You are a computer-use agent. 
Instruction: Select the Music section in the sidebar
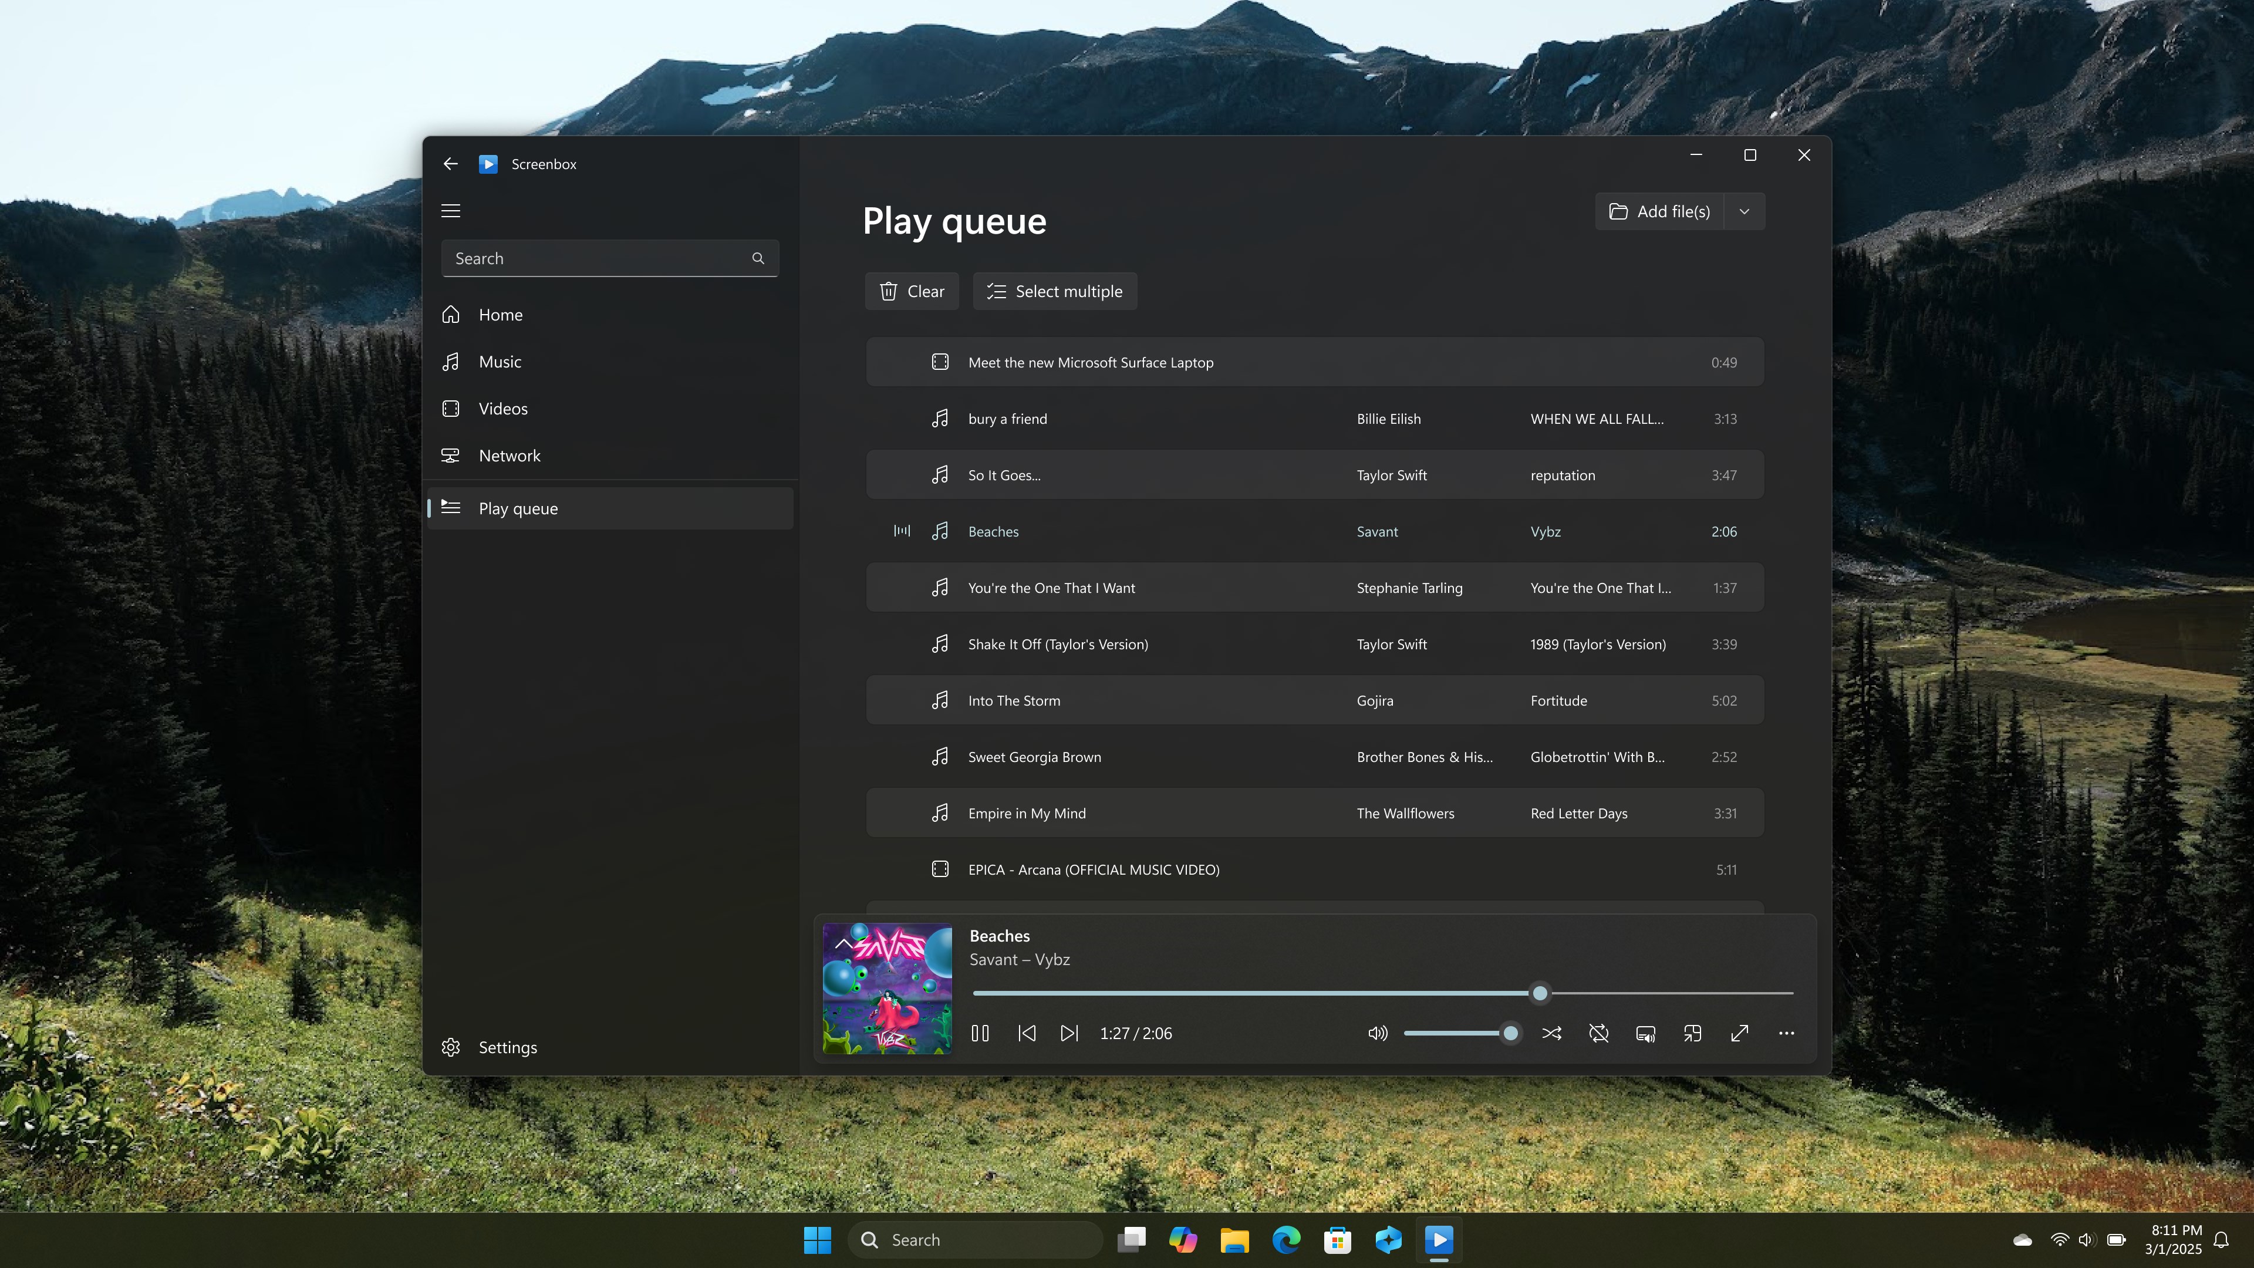point(501,360)
